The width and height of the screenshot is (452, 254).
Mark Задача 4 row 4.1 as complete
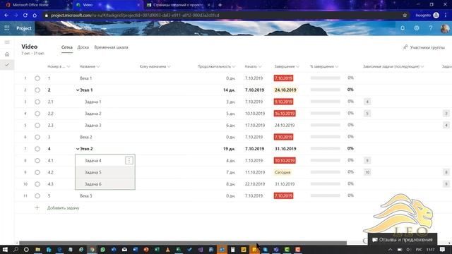37,160
